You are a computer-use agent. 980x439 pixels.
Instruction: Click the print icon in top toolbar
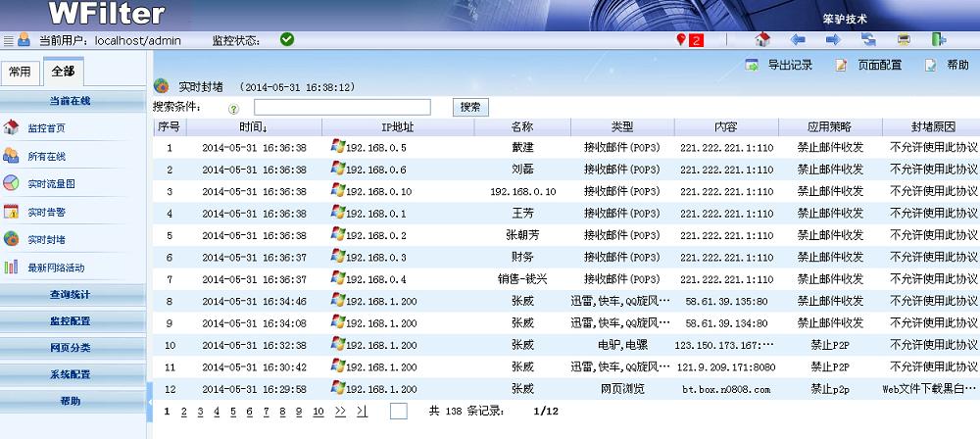(x=904, y=40)
